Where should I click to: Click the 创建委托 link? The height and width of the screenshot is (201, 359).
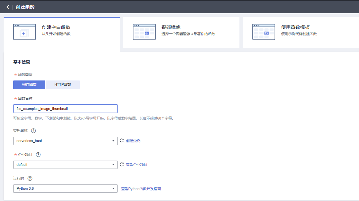coord(133,141)
